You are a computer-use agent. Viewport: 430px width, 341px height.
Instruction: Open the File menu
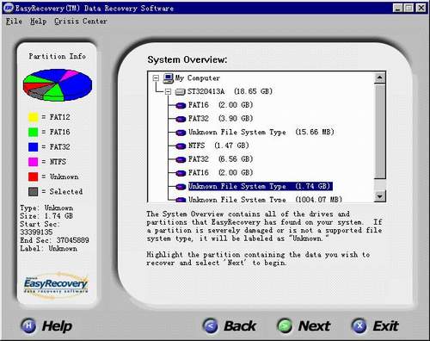pyautogui.click(x=14, y=22)
